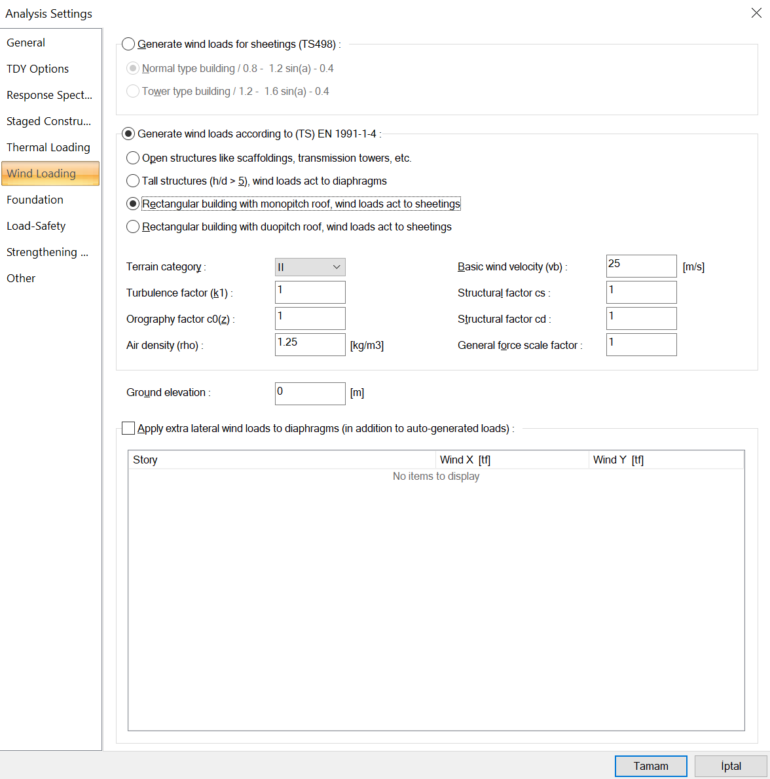Click the Wind Y [tf] column header
Viewport: 770px width, 779px height.
[x=666, y=460]
